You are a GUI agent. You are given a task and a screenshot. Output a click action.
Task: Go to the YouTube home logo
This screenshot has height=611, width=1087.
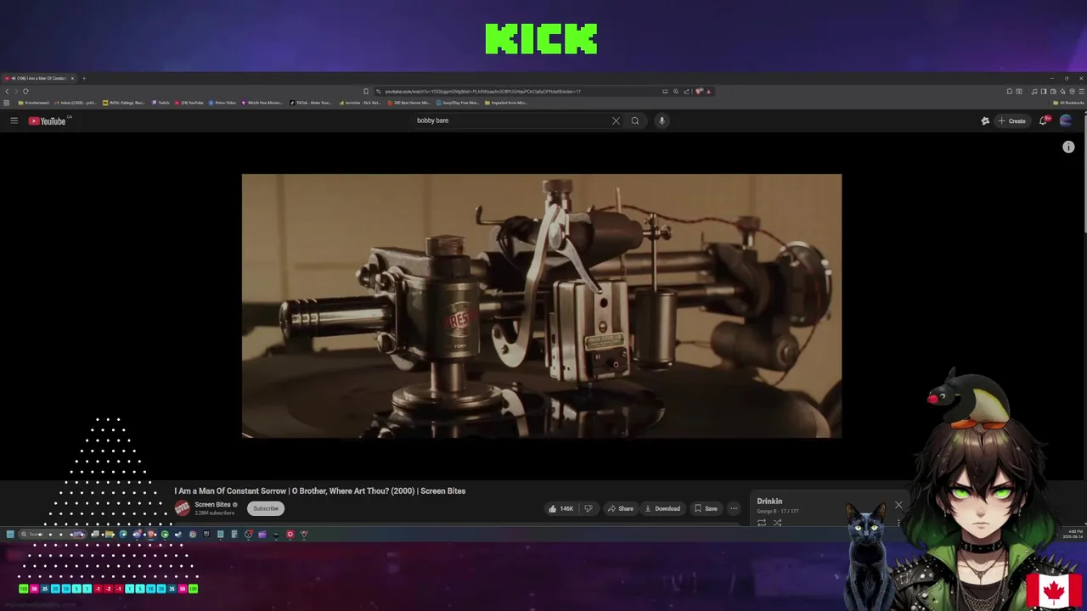tap(47, 121)
